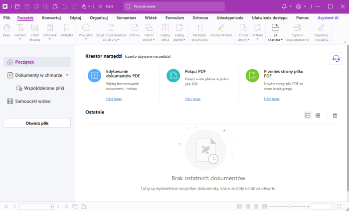
Task: Click Użyj teraz link under Połącz PDF
Action: click(x=192, y=99)
